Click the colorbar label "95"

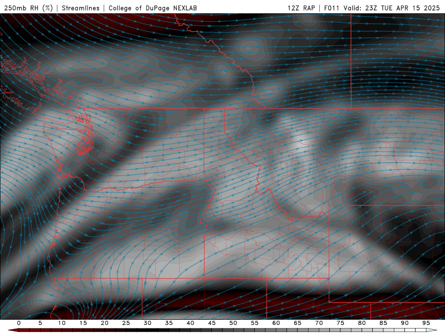[426, 323]
